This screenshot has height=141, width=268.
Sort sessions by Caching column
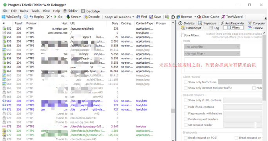coord(127,23)
